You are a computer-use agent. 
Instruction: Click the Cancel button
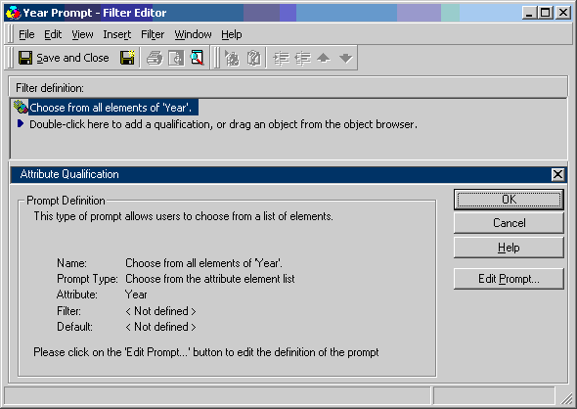509,223
